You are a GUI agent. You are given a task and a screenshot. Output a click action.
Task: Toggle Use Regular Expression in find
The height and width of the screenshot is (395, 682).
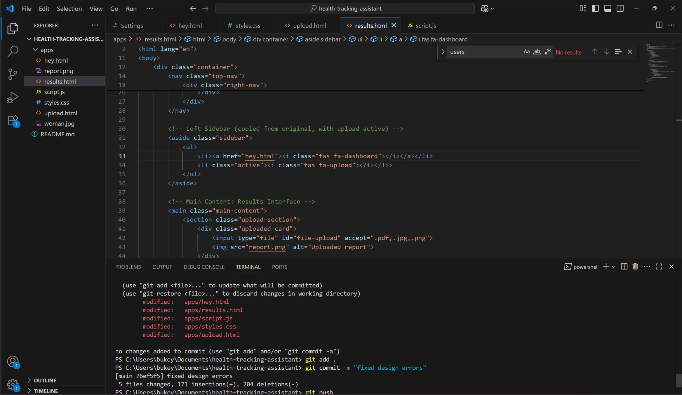coord(547,52)
